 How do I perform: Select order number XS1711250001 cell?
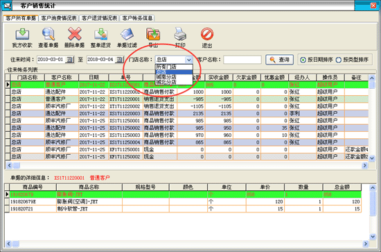(125, 121)
